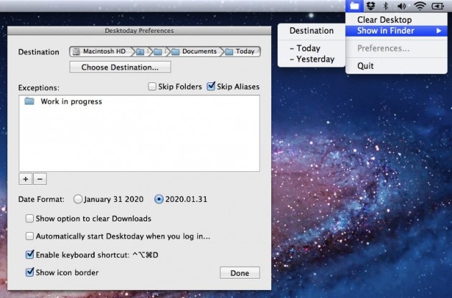This screenshot has height=298, width=452.
Task: Open the Wi-Fi status icon
Action: (420, 6)
